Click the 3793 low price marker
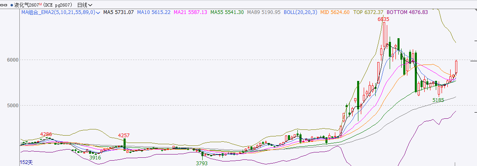This screenshot has height=166, width=477. coord(201,163)
